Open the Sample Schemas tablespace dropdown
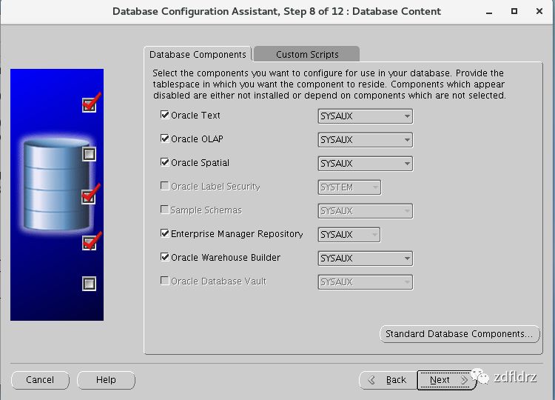The image size is (555, 400). [x=366, y=211]
